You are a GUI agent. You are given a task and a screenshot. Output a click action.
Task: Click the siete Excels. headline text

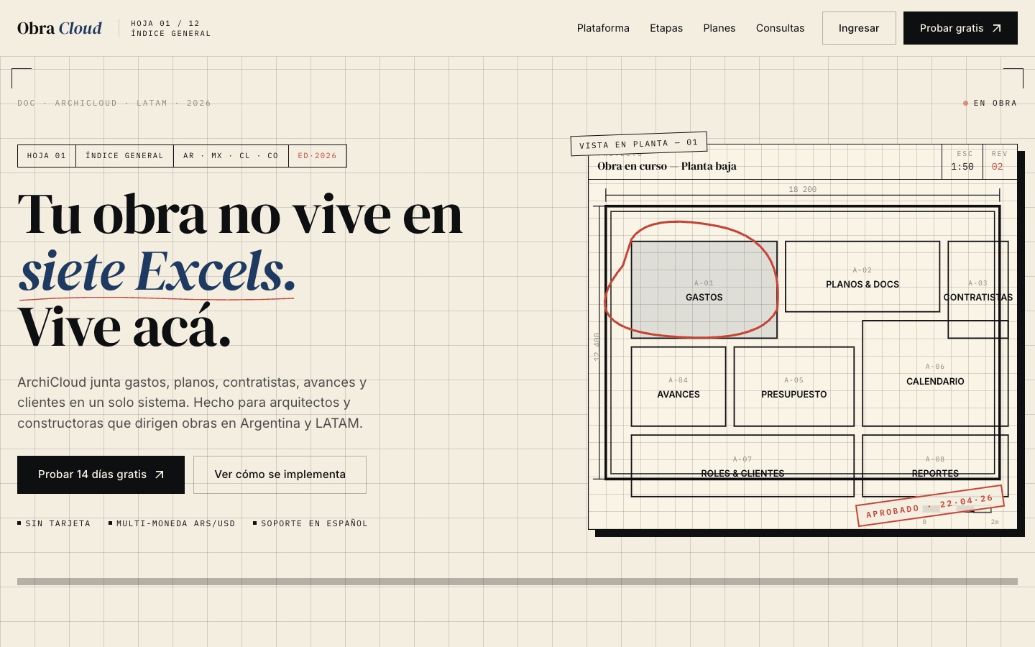(x=157, y=271)
